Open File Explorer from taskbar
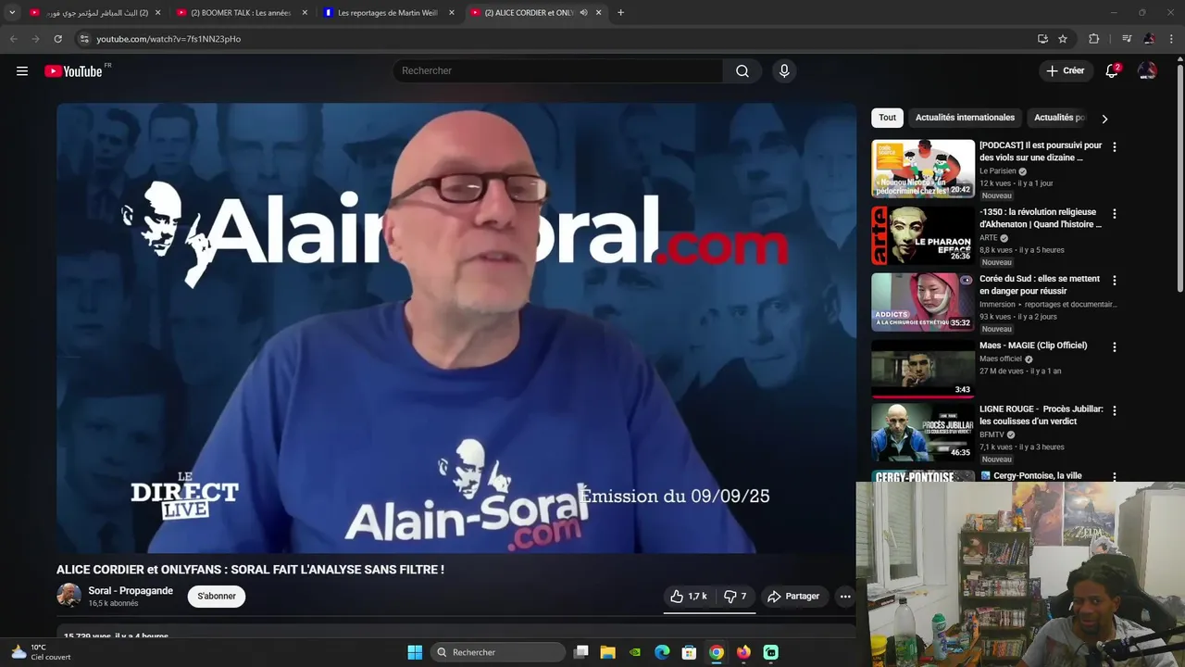The width and height of the screenshot is (1185, 667). (x=608, y=652)
